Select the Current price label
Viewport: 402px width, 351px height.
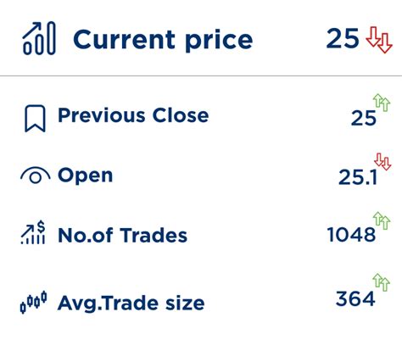[163, 40]
